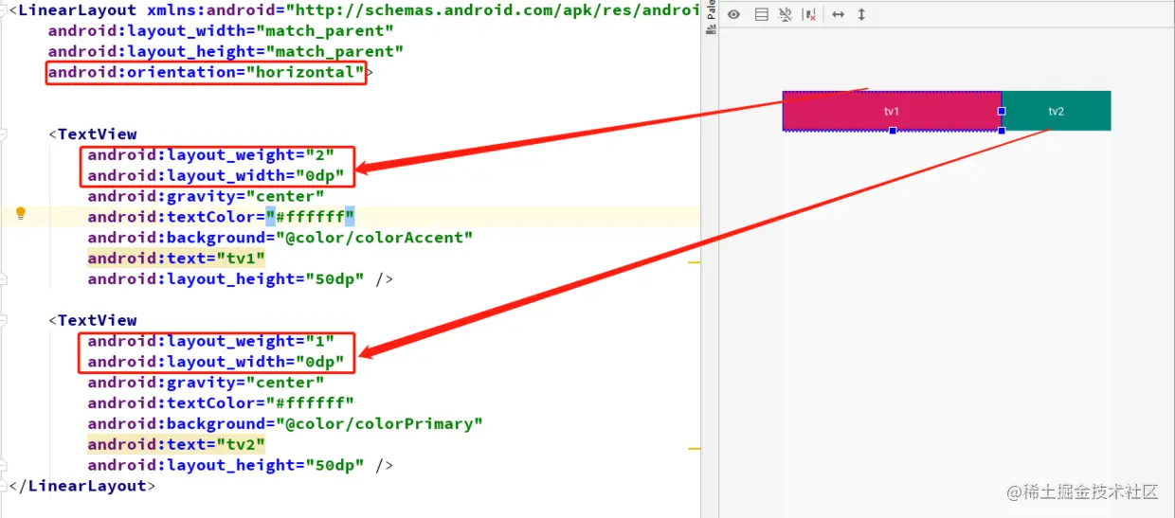
Task: Select the tv2 view in design preview
Action: pos(1056,111)
